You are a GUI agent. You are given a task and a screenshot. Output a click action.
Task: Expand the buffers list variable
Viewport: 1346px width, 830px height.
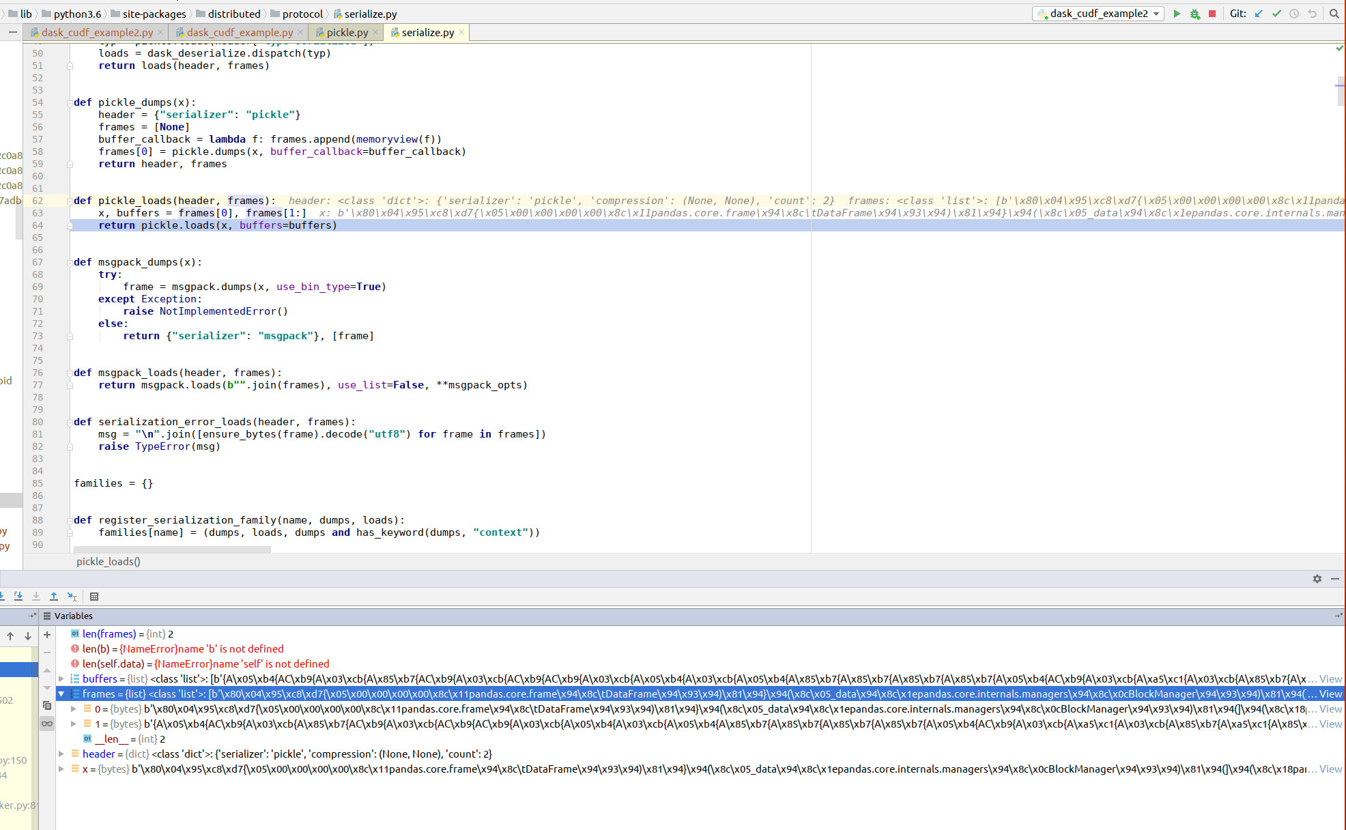(62, 678)
